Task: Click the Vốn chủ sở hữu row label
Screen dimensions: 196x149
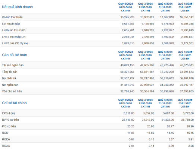Action: 12,91
